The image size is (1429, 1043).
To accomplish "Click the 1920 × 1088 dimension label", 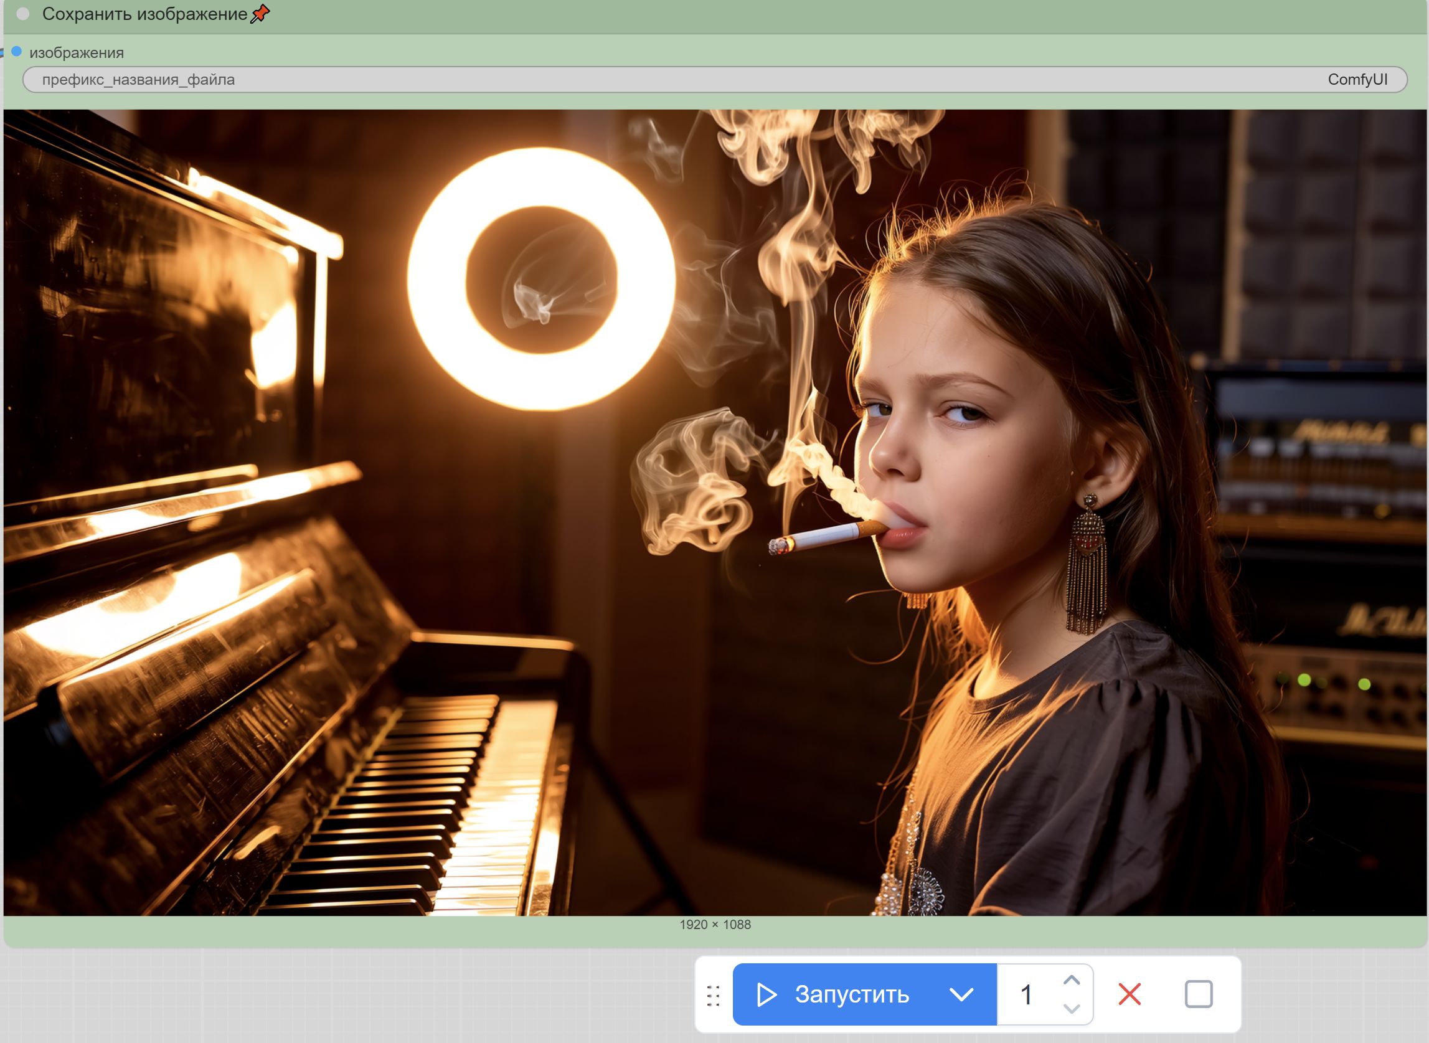I will click(x=715, y=924).
